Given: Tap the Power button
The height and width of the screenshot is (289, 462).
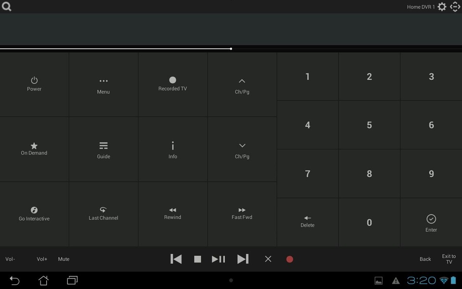Looking at the screenshot, I should pos(34,84).
